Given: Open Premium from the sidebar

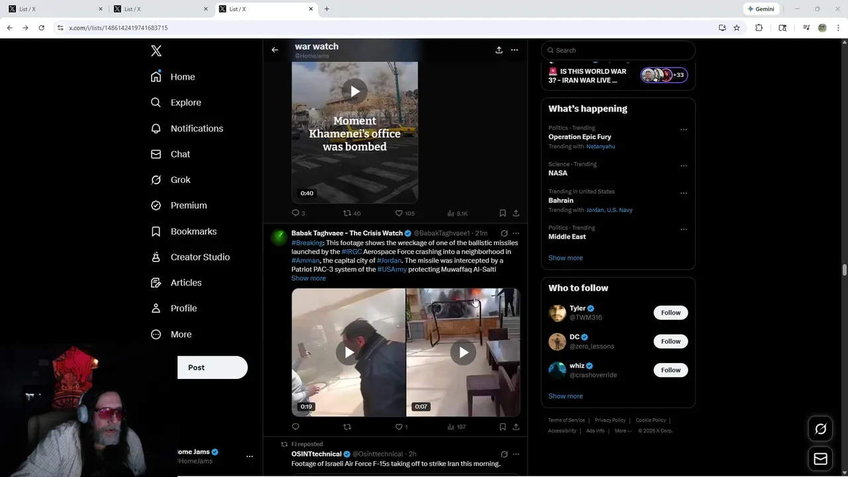Looking at the screenshot, I should [x=179, y=205].
